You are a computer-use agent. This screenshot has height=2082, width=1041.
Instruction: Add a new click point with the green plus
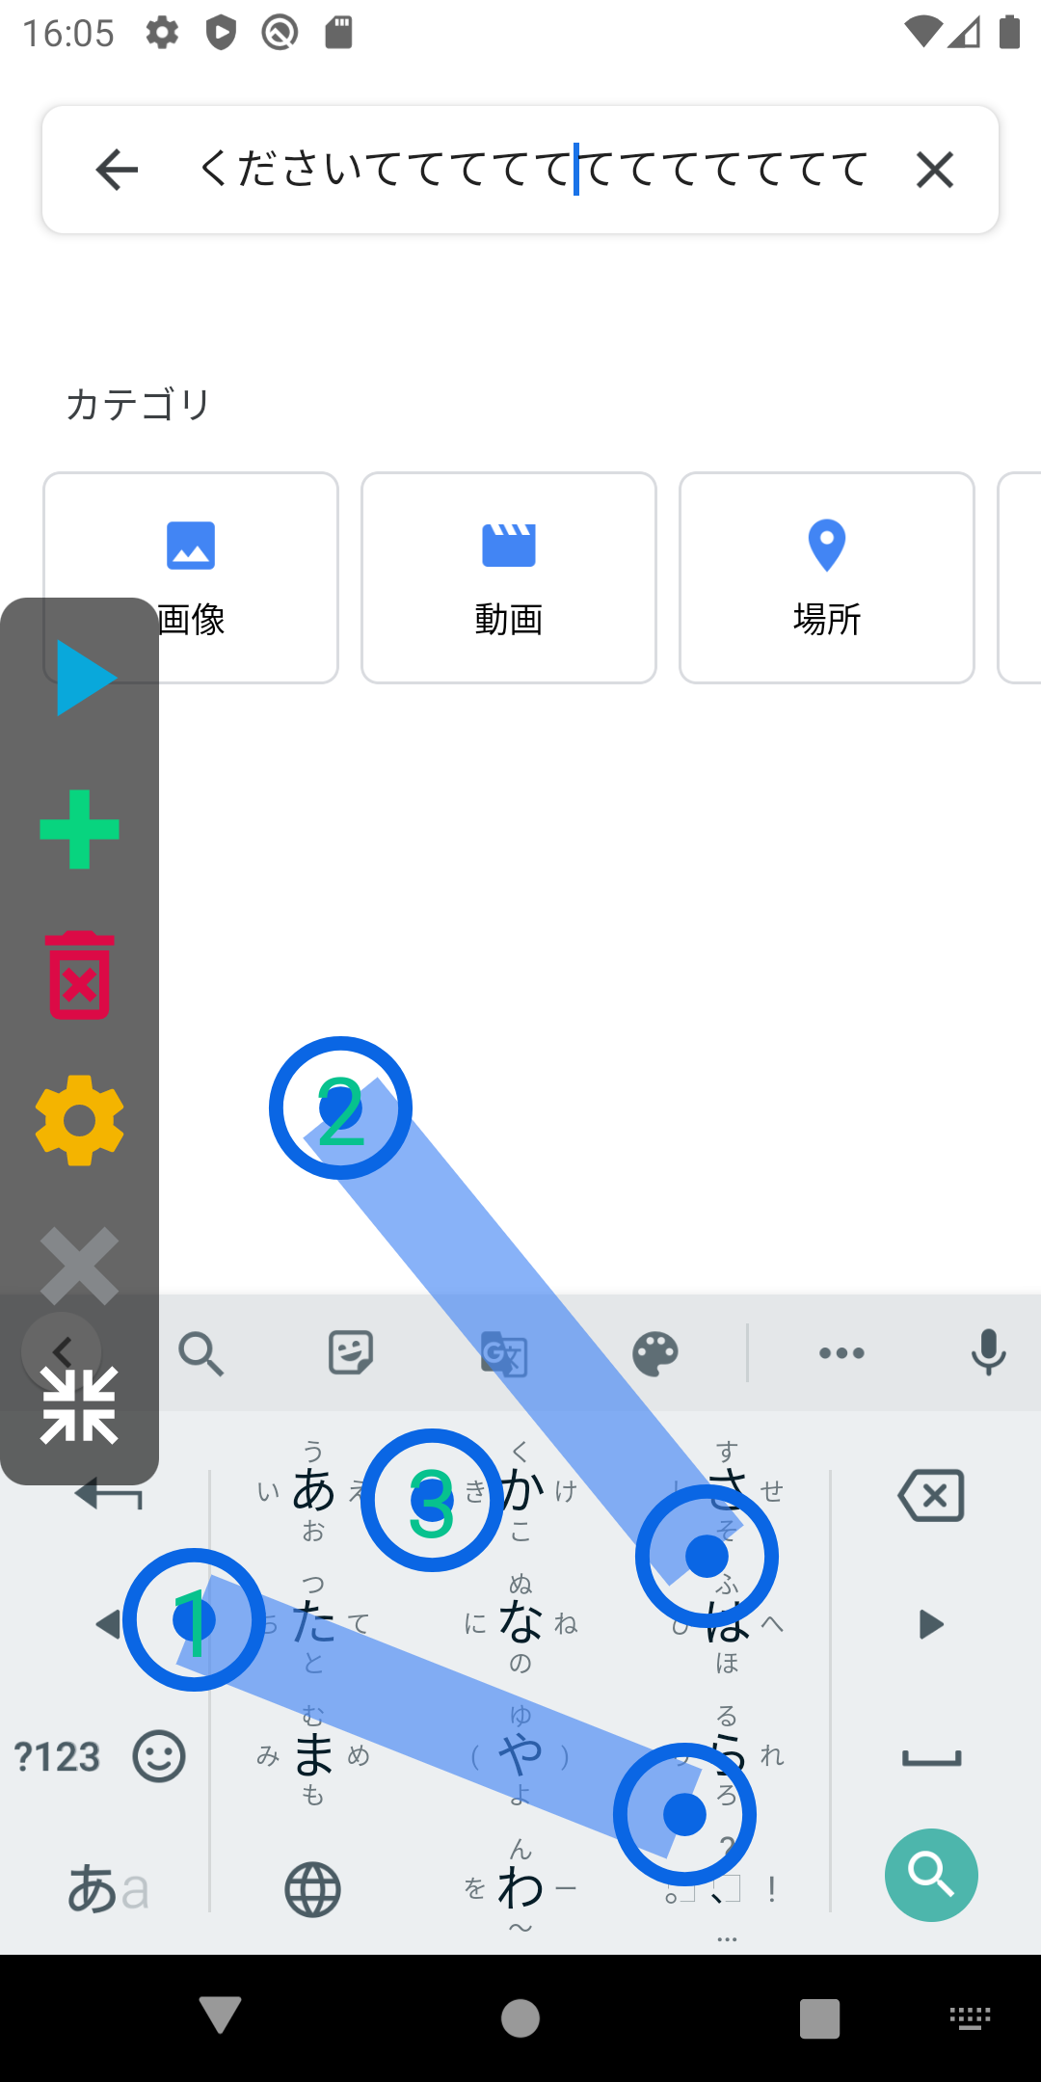click(79, 829)
